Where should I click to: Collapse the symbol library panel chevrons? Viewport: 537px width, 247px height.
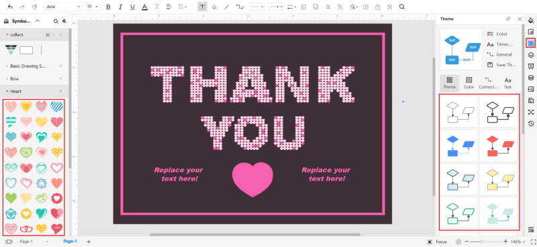pyautogui.click(x=64, y=21)
